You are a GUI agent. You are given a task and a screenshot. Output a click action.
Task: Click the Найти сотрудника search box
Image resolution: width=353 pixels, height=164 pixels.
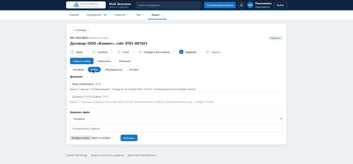pos(168,5)
